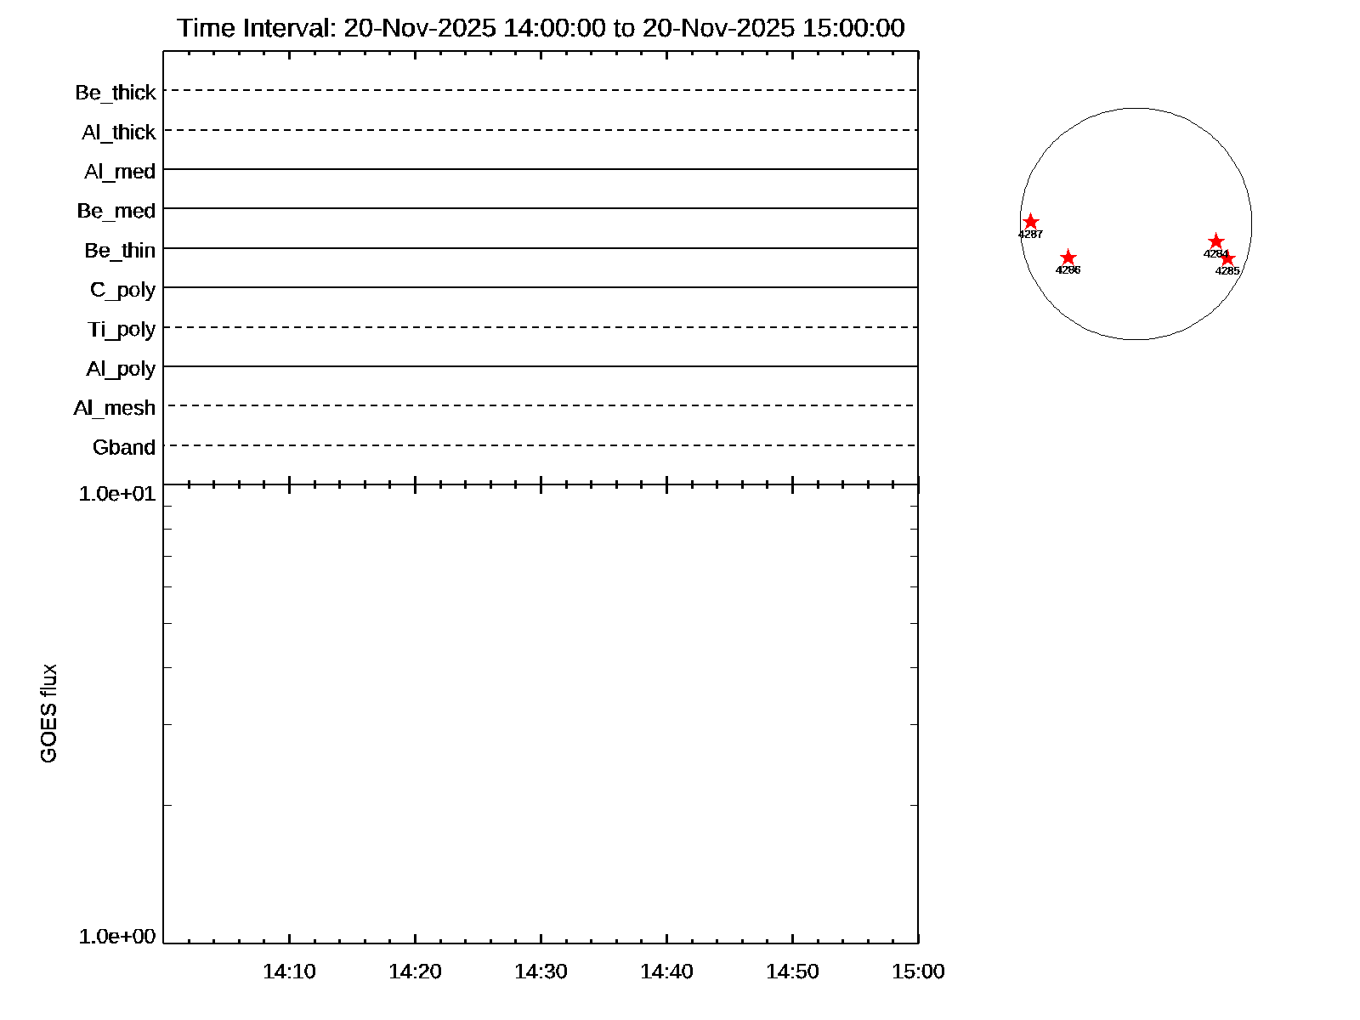Click the 14:50 time axis label
Image resolution: width=1360 pixels, height=1020 pixels.
click(x=792, y=972)
